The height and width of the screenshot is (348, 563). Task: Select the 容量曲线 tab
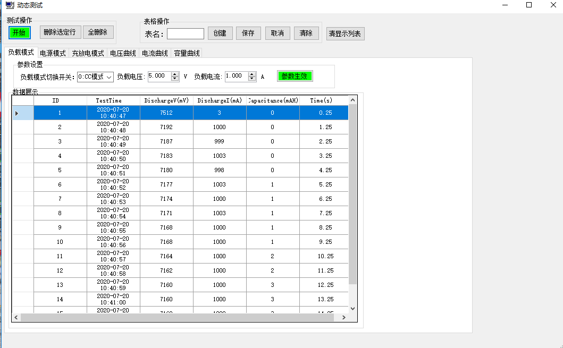pos(187,53)
